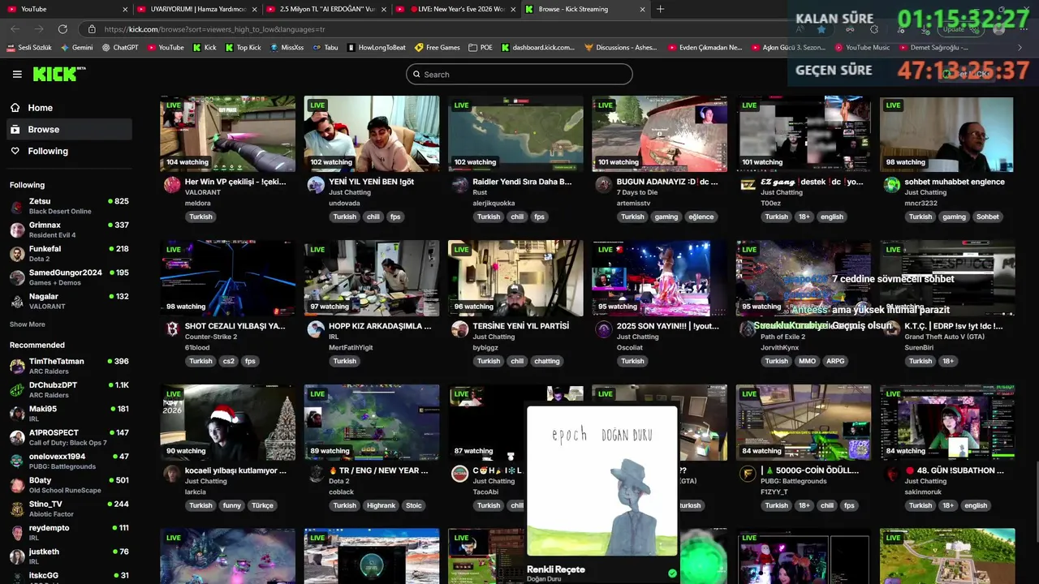Screen dimensions: 1039x584
Task: Click onelovexx1994's avatar icon
Action: point(17,461)
